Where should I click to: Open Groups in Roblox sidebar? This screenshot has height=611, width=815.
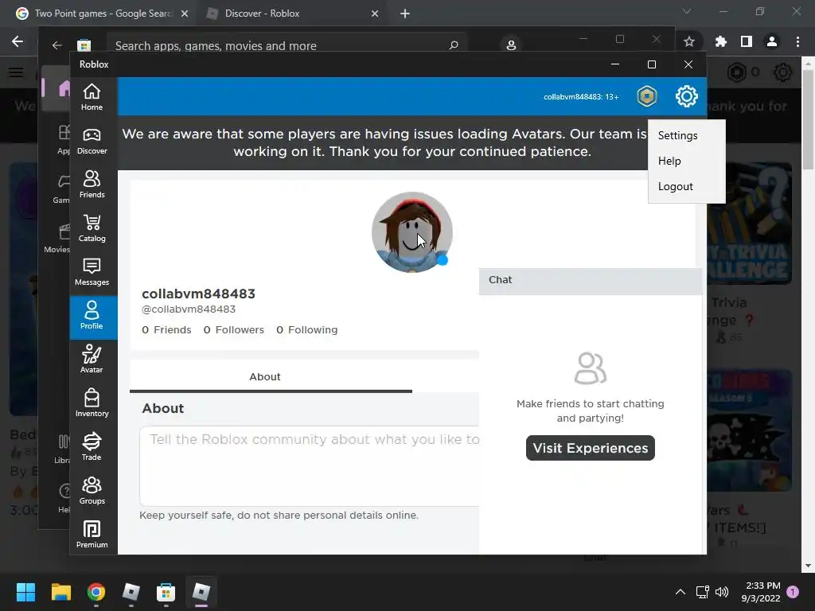[x=92, y=491]
